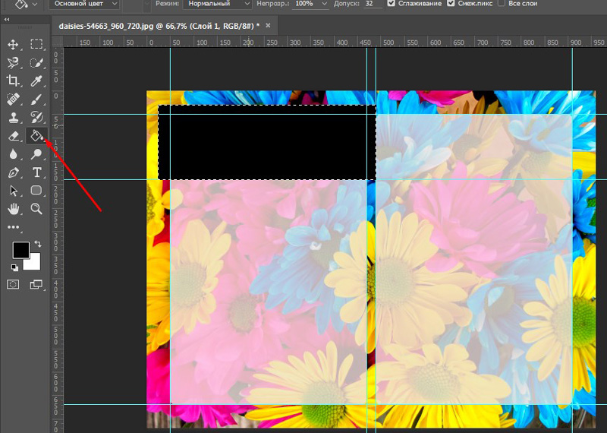
Task: Click the black foreground color swatch
Action: (20, 250)
